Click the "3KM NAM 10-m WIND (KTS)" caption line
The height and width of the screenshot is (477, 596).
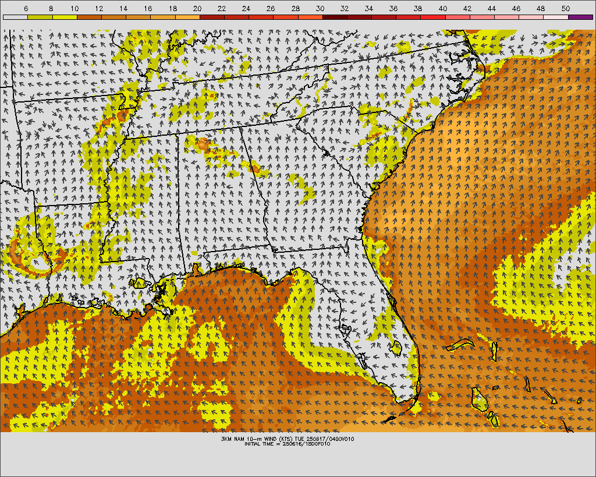point(288,439)
